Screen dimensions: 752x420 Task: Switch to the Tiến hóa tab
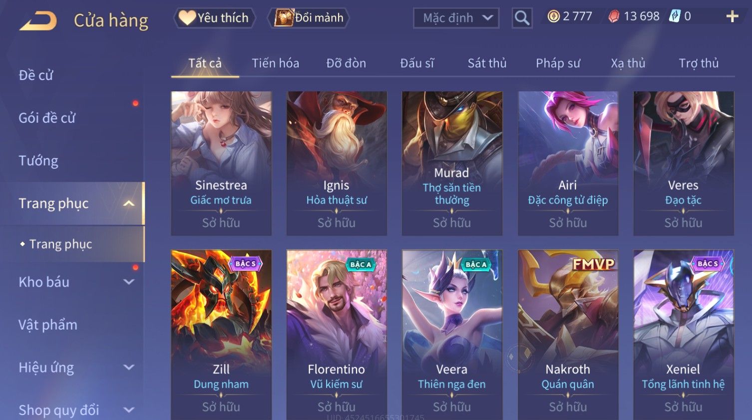[x=275, y=63]
